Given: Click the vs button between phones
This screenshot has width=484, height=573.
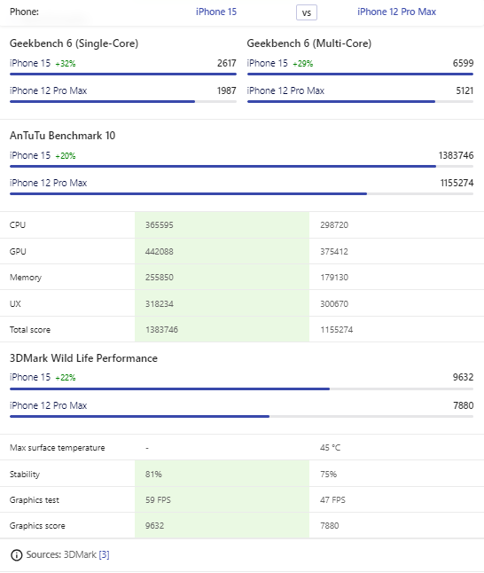Looking at the screenshot, I should point(307,12).
